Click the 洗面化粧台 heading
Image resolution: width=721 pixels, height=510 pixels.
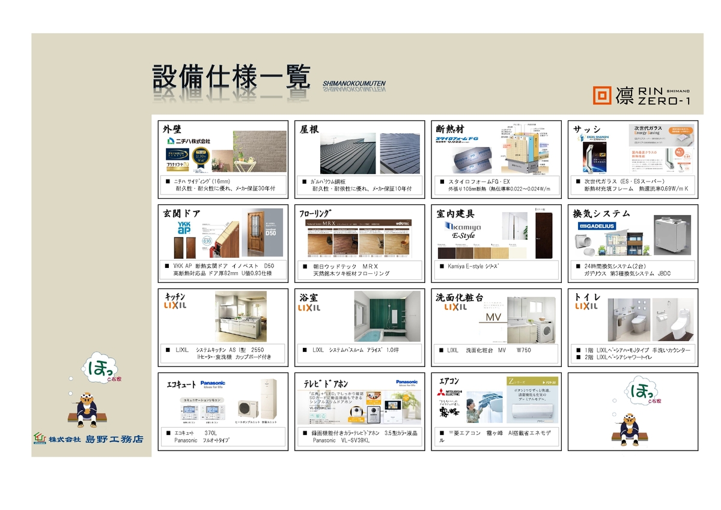[460, 297]
